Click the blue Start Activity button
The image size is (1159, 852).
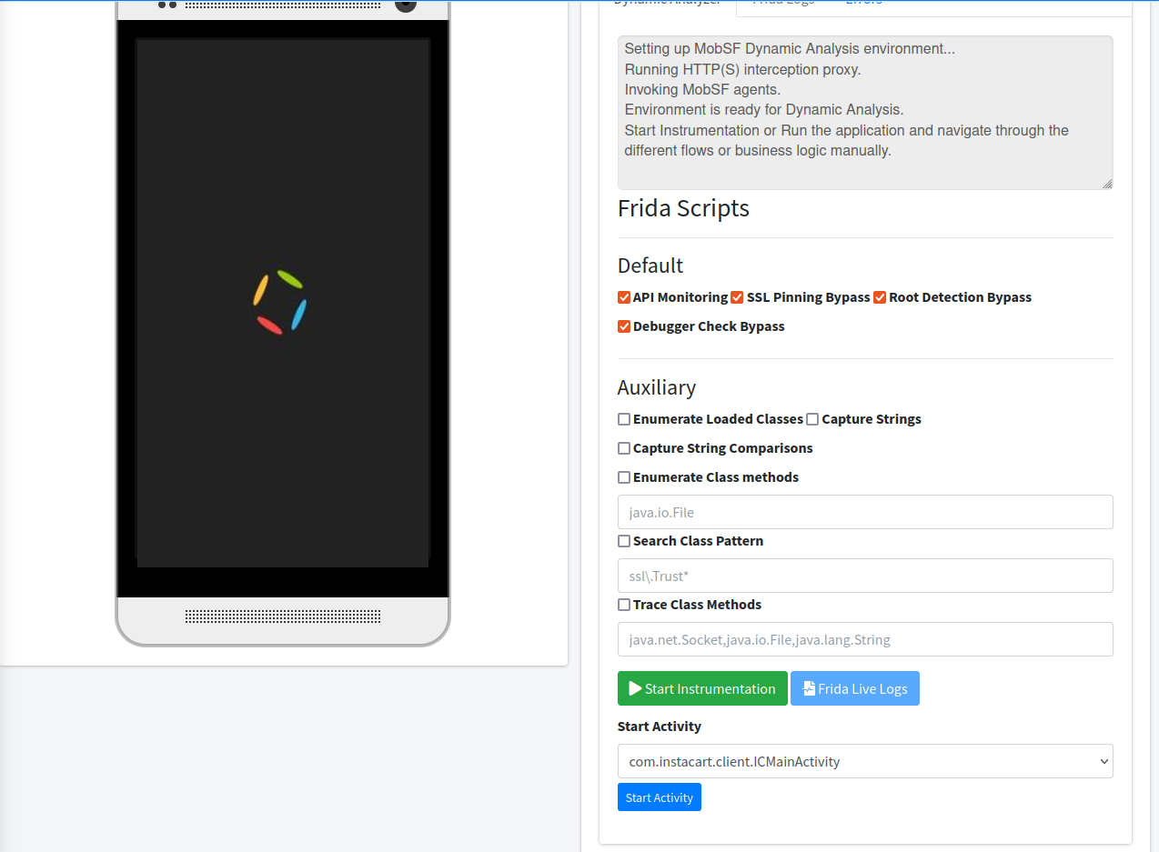pyautogui.click(x=660, y=797)
